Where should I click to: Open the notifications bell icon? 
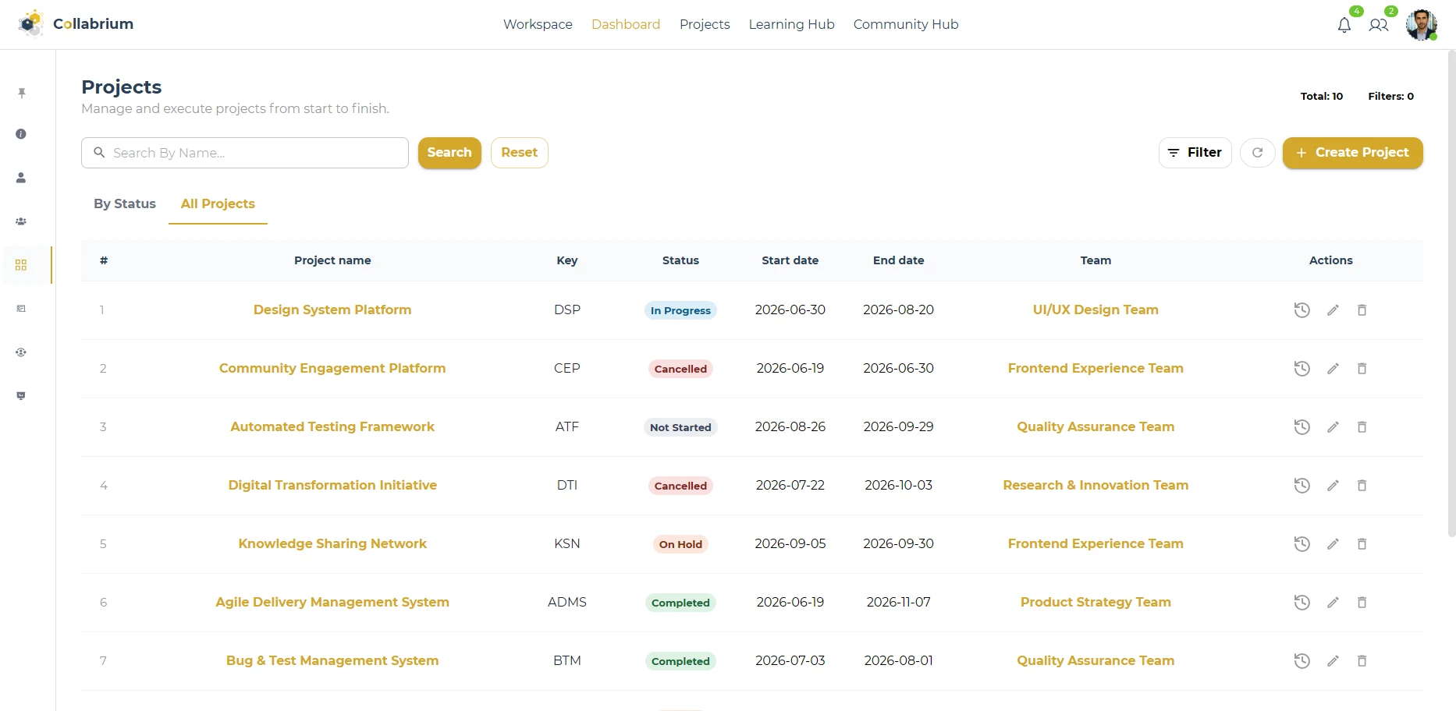point(1344,25)
